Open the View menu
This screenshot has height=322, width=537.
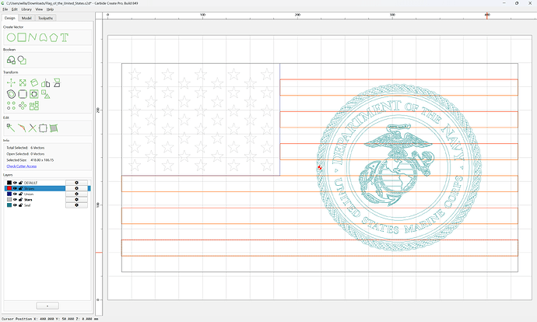40,9
